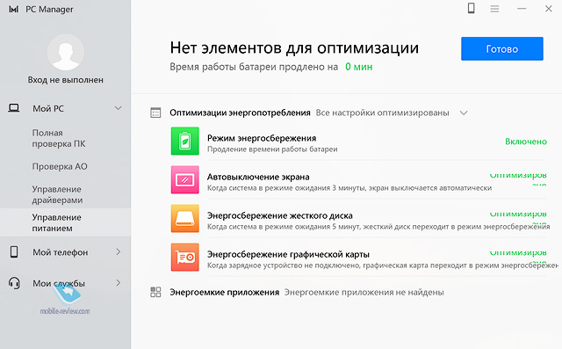Click the PC Manager logo icon

(x=14, y=10)
